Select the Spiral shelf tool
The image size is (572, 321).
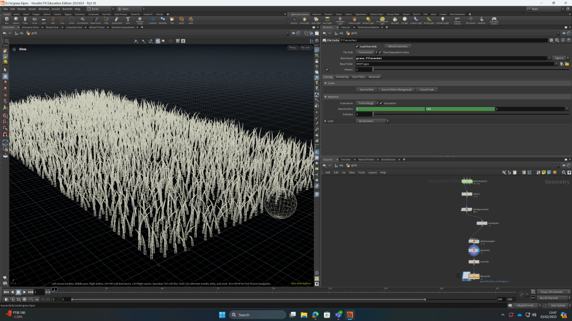pos(182,21)
